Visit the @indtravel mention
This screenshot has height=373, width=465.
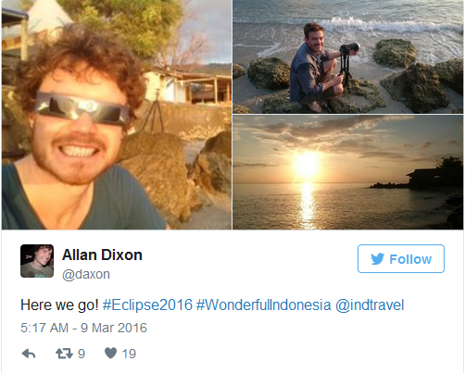[370, 305]
